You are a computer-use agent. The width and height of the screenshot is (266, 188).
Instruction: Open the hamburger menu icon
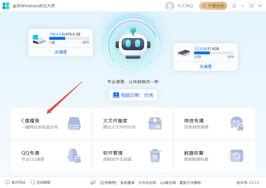[234, 6]
